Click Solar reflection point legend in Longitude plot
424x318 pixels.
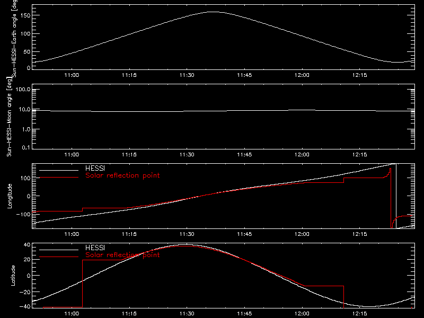point(122,175)
